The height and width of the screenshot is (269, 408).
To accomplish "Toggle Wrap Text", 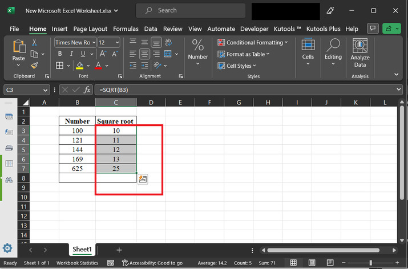I will pos(168,42).
